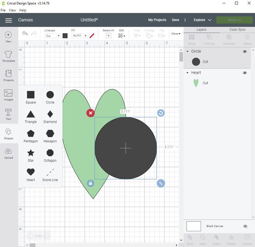Select the Circle layer thumbnail
Viewport: 255px width, 247px height.
[x=196, y=62]
